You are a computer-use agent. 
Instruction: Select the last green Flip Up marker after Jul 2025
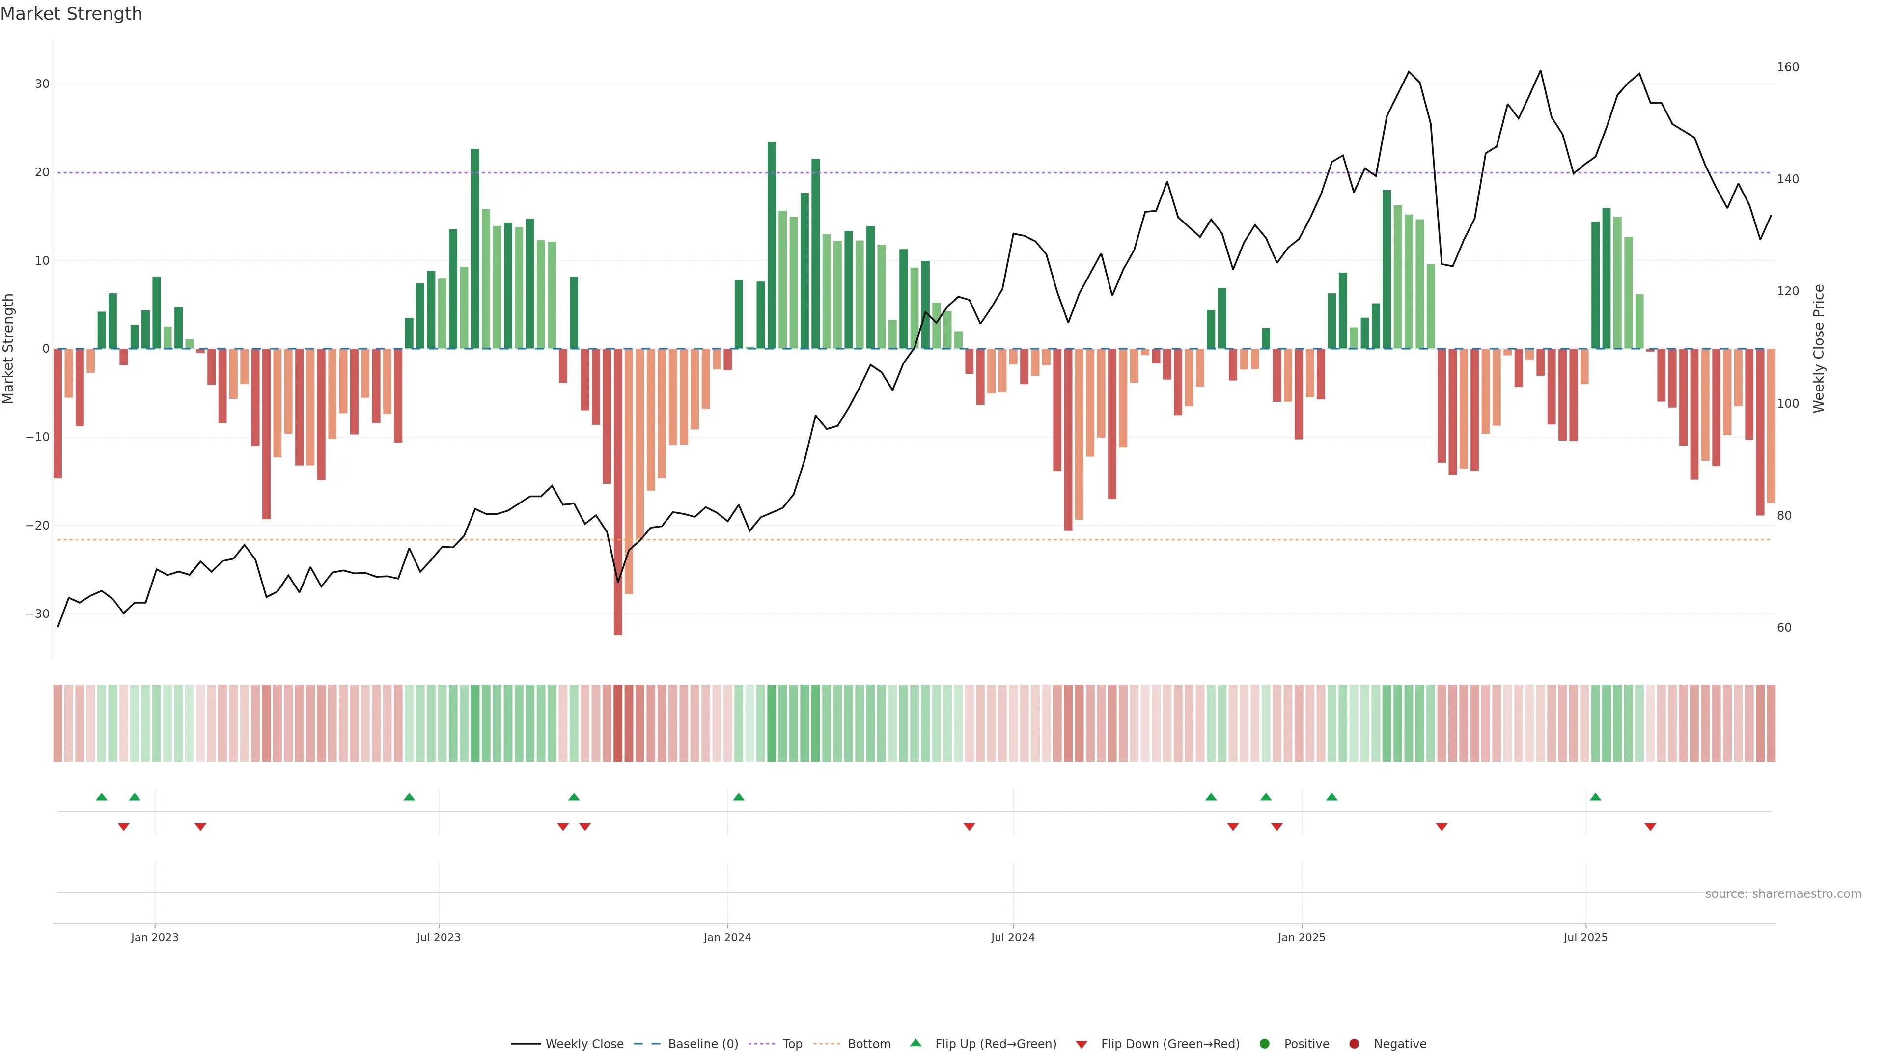click(1595, 797)
